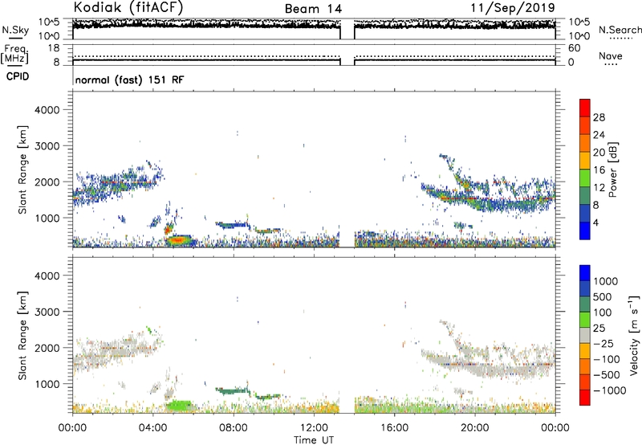This screenshot has height=445, width=642.
Task: Click the N.Search legend label
Action: click(620, 30)
